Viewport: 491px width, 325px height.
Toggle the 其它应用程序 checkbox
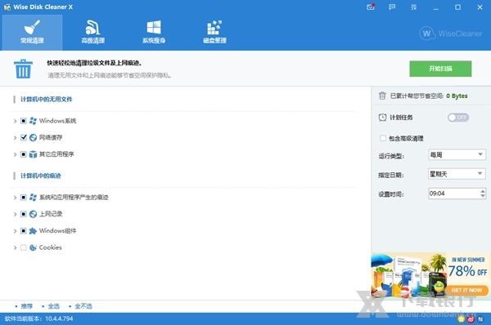point(24,154)
